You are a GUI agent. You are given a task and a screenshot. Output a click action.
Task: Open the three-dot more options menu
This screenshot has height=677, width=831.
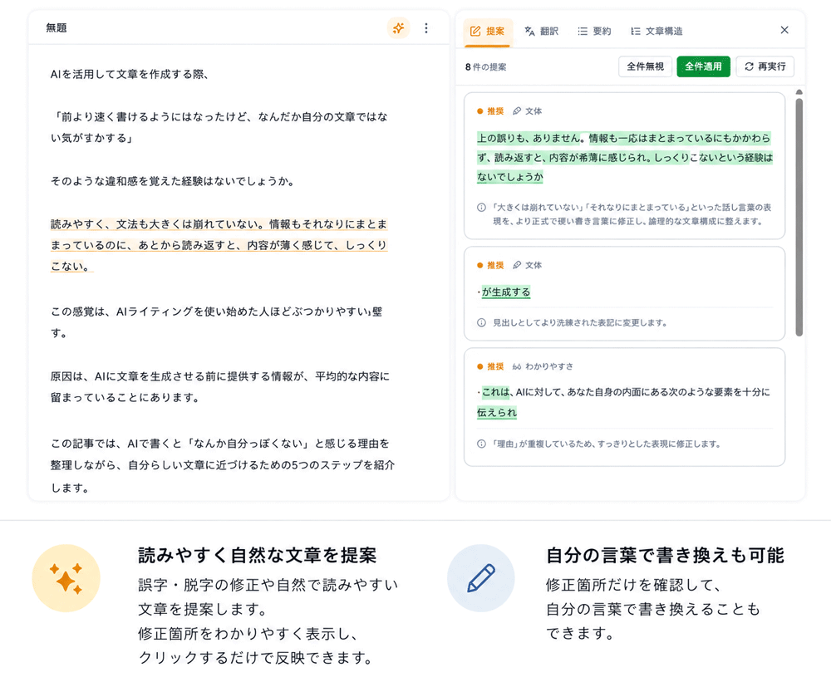[x=426, y=28]
